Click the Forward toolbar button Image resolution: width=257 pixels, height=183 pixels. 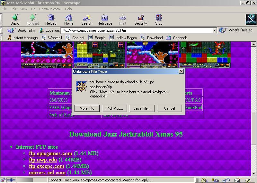[33, 20]
